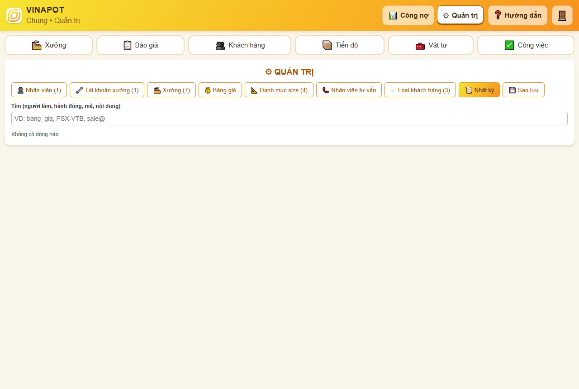
Task: Open the Báo giá quotation tab
Action: pos(141,45)
